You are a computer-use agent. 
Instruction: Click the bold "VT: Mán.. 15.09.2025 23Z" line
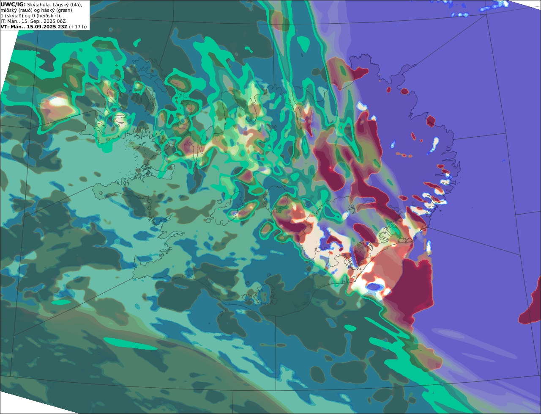point(34,27)
